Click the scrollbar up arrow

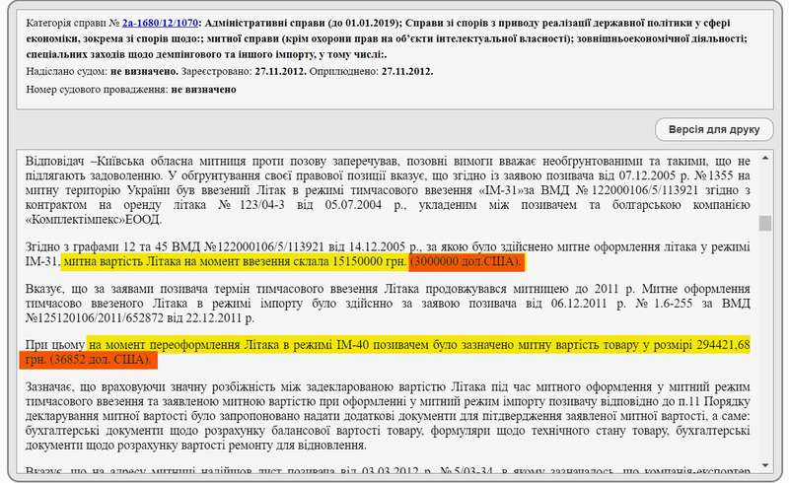(764, 157)
